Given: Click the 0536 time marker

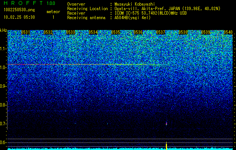Looking at the screenshot, I should pyautogui.click(x=138, y=32).
